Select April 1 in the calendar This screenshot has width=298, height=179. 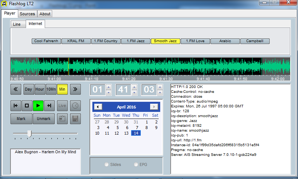(147, 122)
